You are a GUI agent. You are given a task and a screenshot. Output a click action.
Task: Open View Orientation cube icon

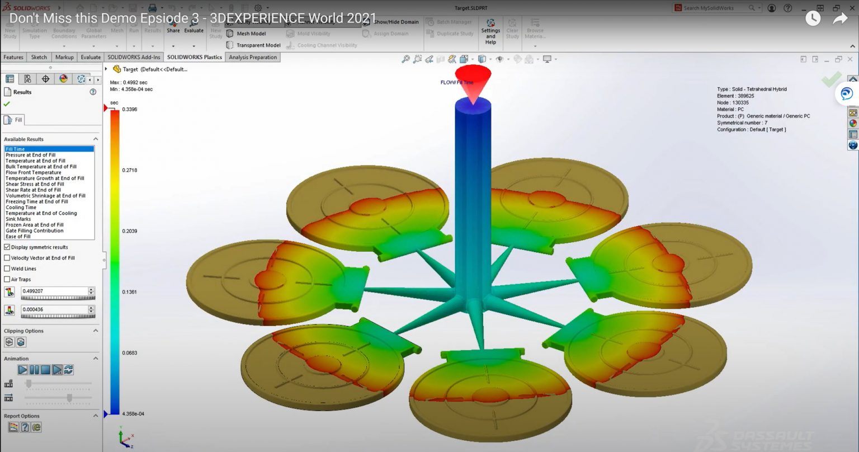click(x=464, y=59)
